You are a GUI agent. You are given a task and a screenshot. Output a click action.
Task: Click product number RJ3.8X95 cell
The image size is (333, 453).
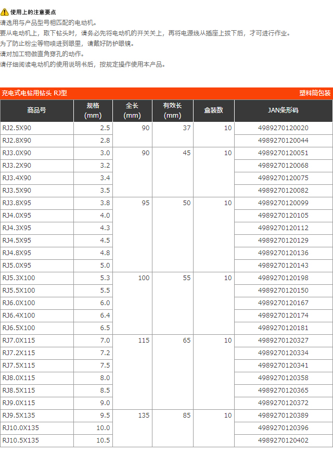click(x=17, y=203)
